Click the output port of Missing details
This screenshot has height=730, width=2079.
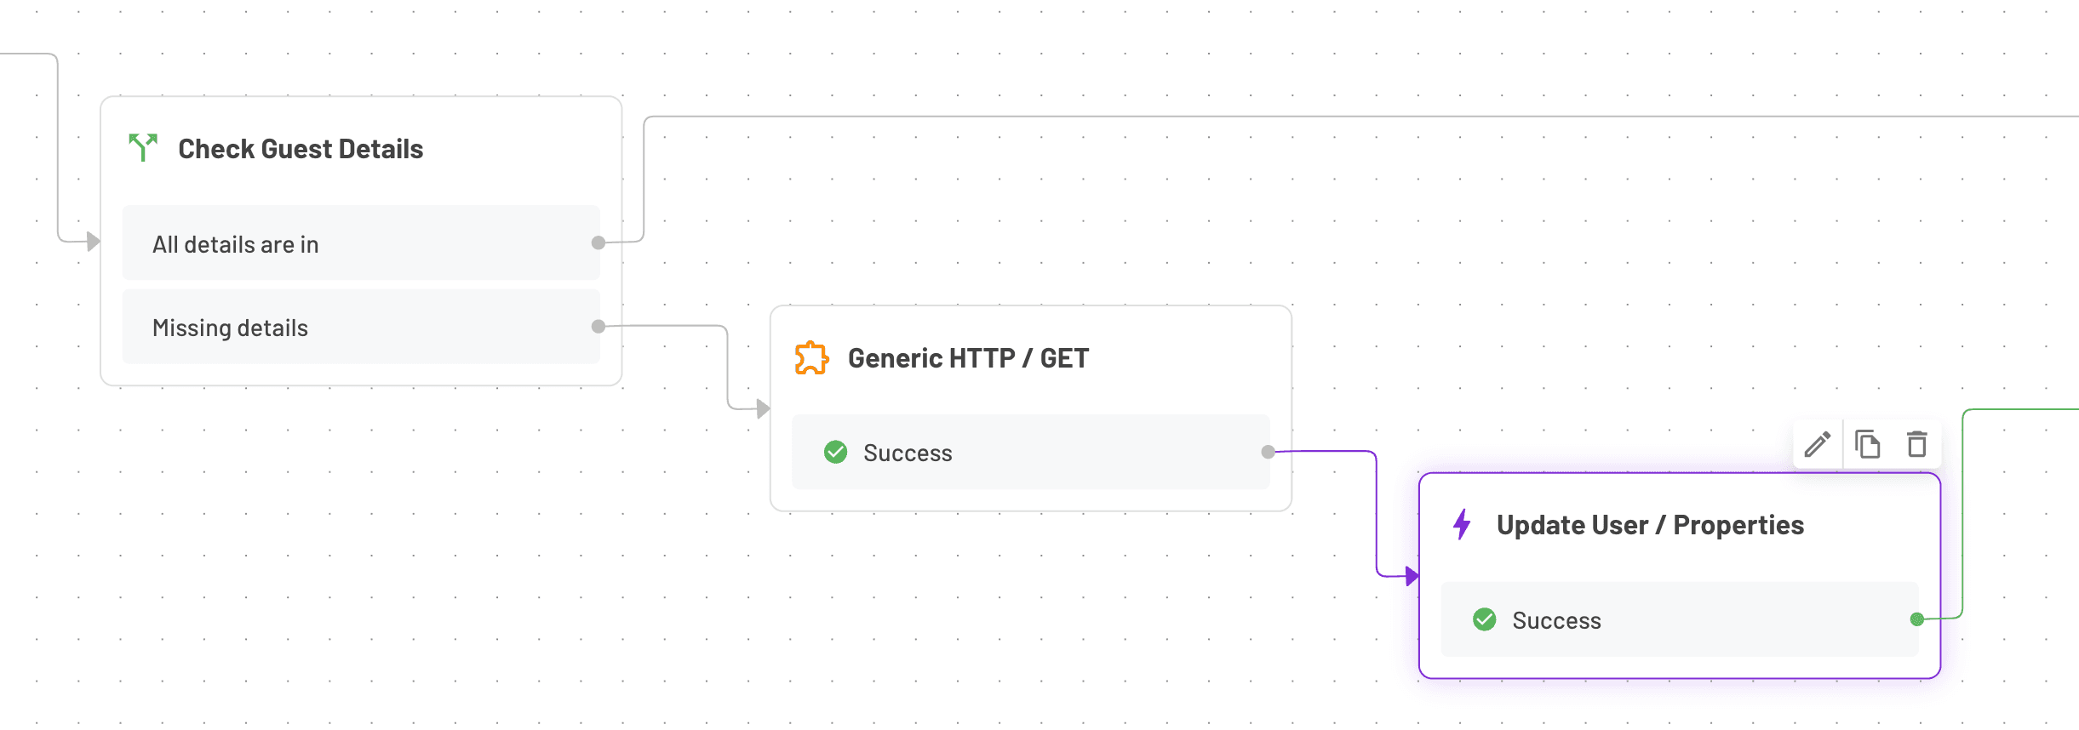click(598, 326)
